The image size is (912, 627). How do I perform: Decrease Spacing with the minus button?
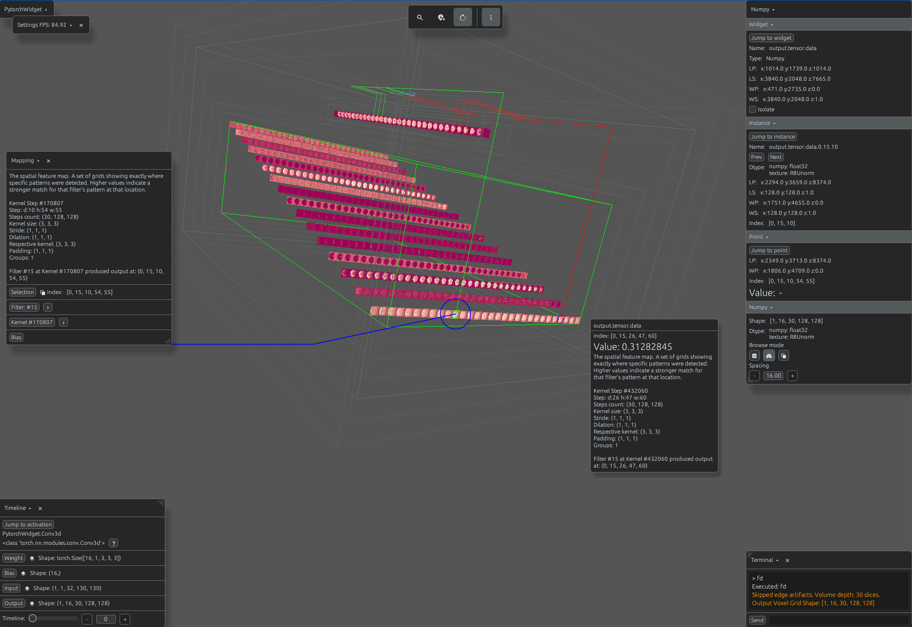tap(754, 376)
